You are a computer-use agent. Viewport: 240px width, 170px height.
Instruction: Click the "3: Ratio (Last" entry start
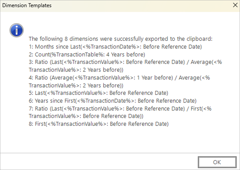46,62
